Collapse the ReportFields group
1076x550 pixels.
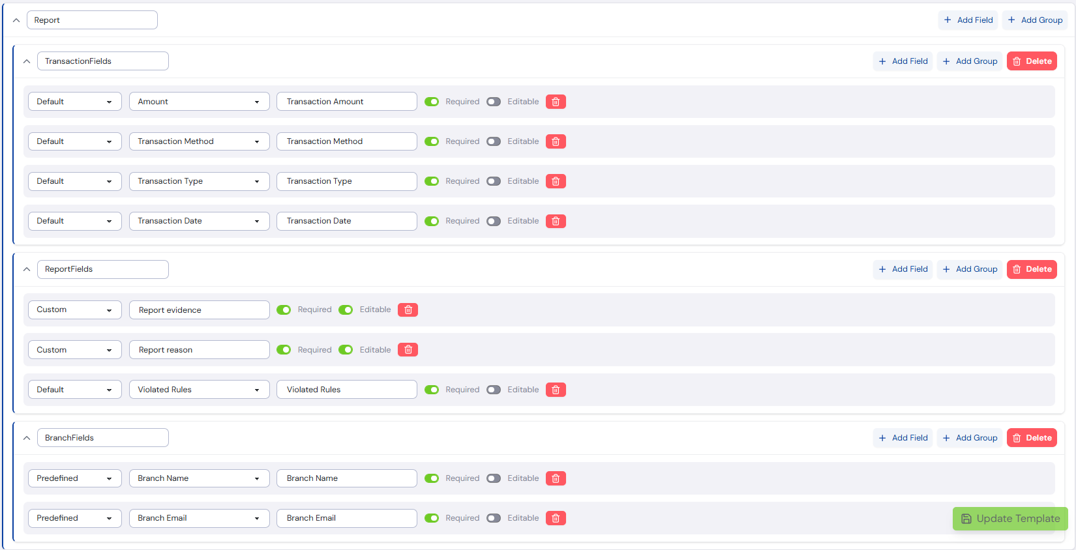(27, 269)
